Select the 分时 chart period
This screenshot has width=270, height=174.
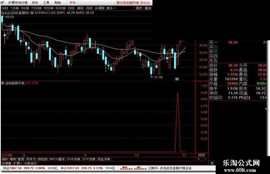5,8
